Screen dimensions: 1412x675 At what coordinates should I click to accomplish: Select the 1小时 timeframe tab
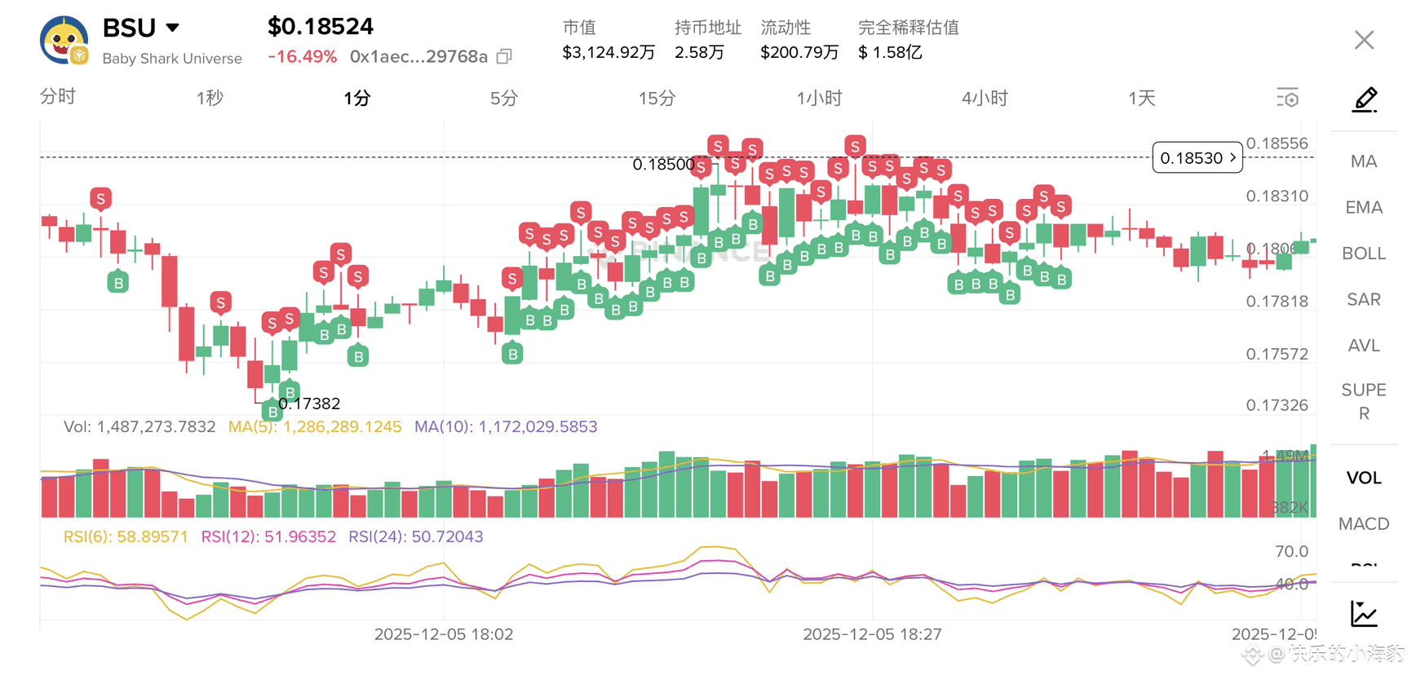click(819, 98)
